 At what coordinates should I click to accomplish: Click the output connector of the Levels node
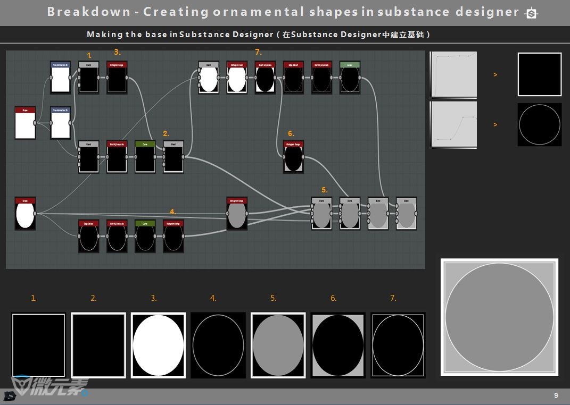click(360, 78)
